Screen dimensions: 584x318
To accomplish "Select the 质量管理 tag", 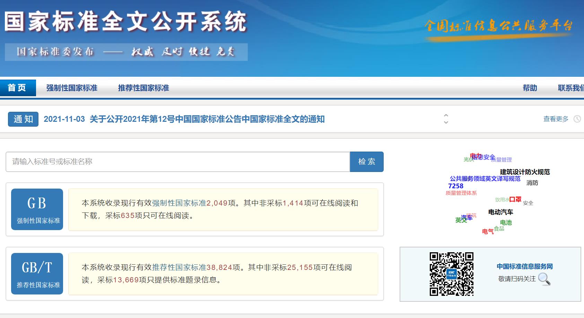I will click(x=502, y=160).
